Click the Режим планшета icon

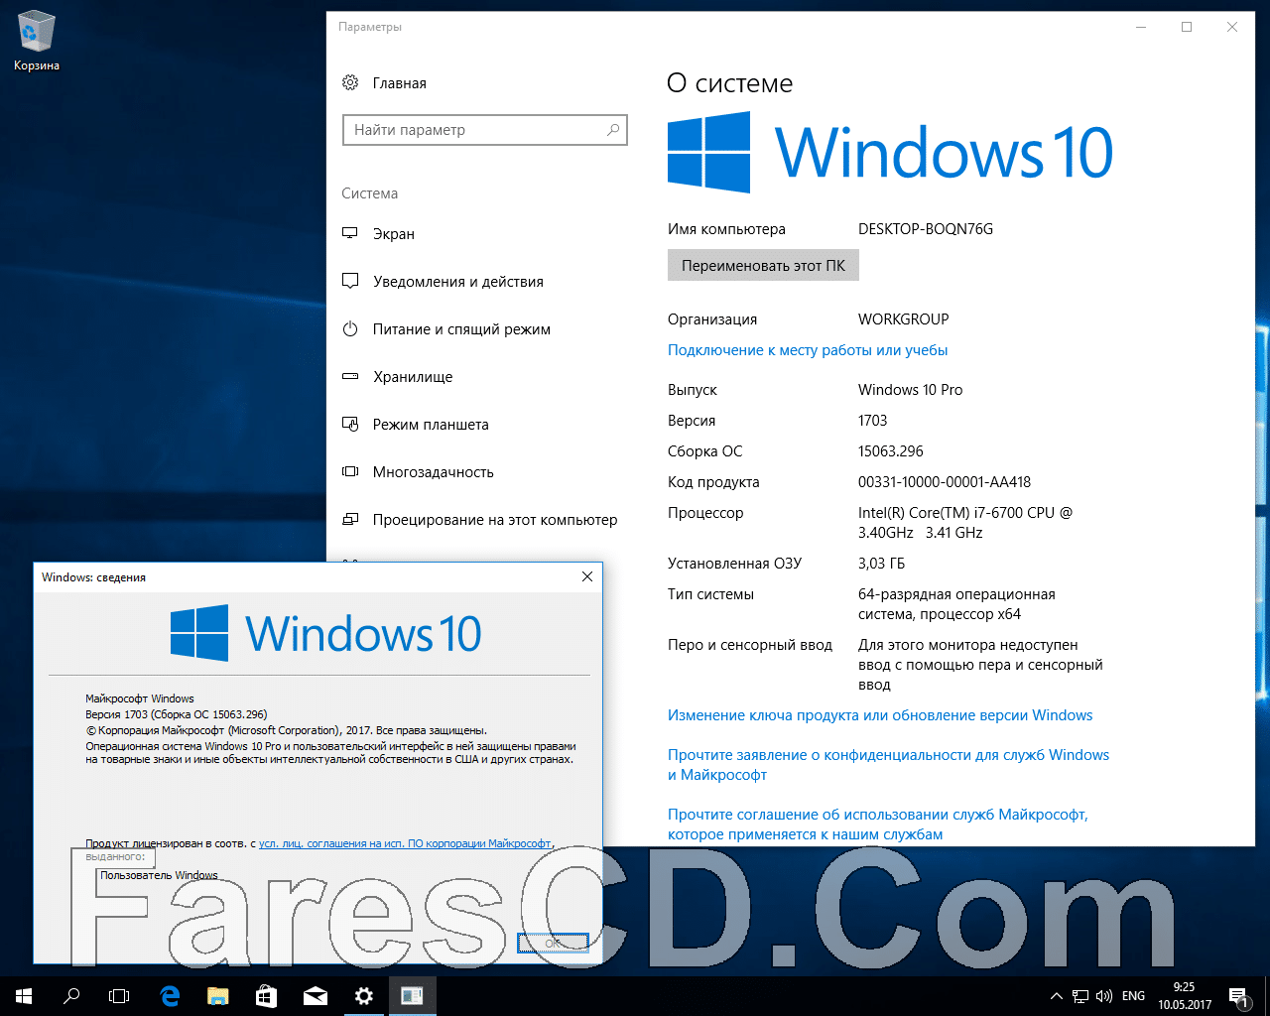(x=350, y=425)
